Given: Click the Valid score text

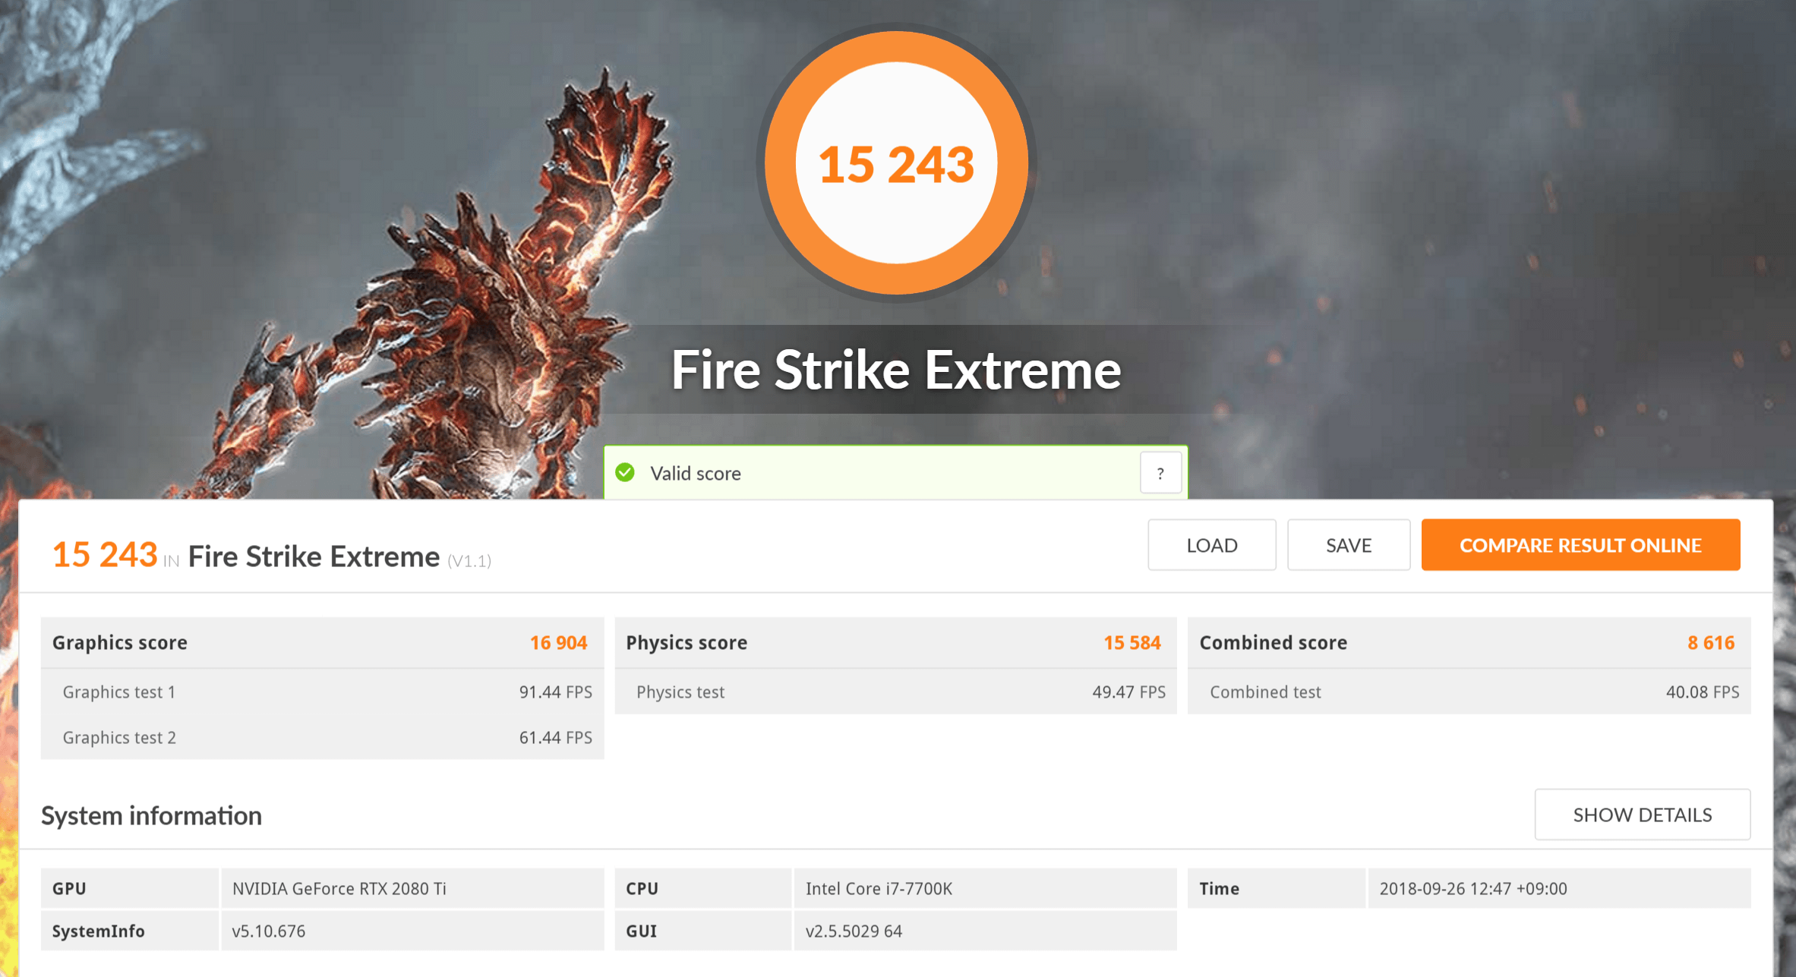Looking at the screenshot, I should tap(695, 473).
